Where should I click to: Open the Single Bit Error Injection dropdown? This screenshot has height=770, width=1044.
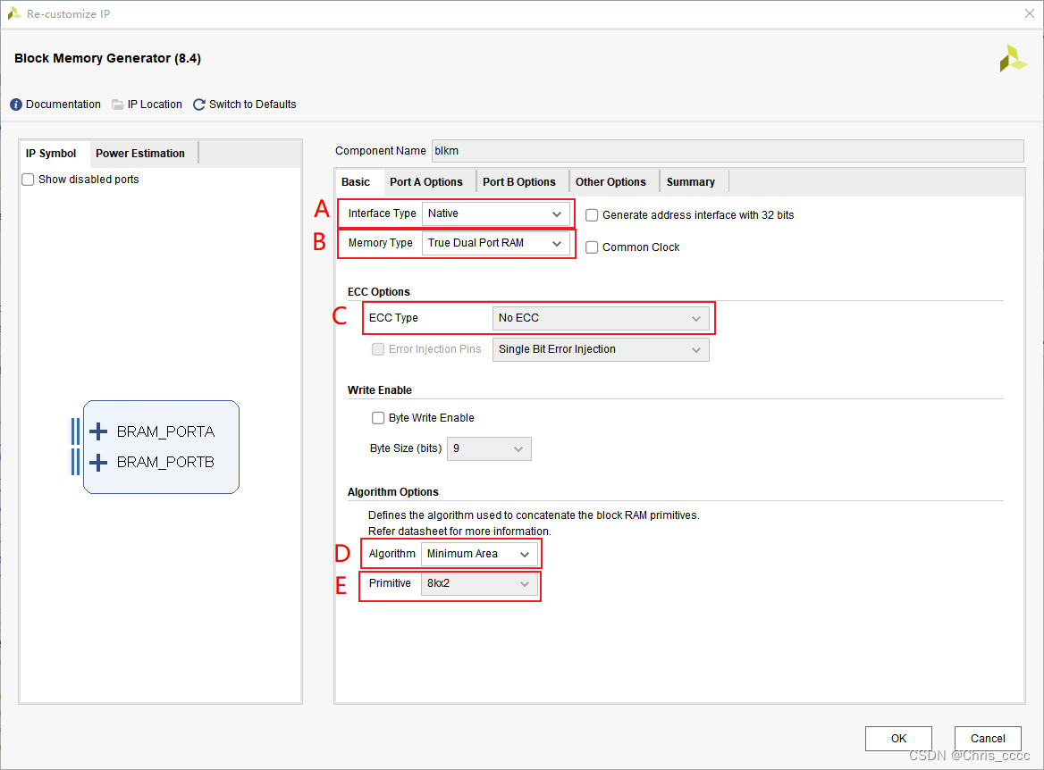(x=601, y=349)
